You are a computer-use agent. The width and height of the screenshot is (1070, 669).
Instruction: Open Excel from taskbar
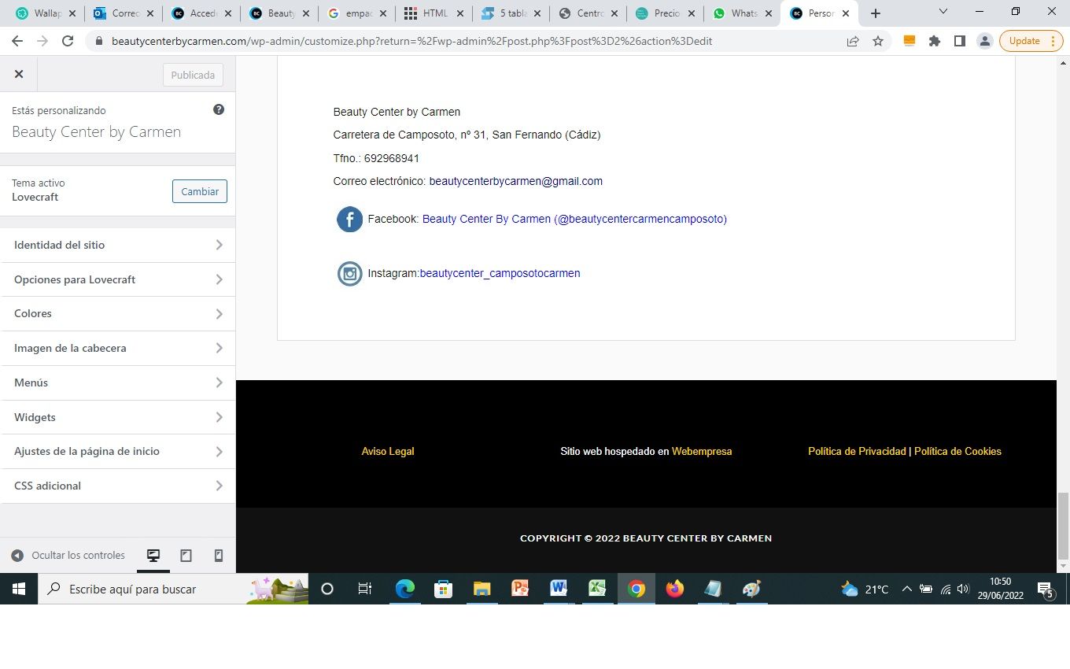[597, 589]
